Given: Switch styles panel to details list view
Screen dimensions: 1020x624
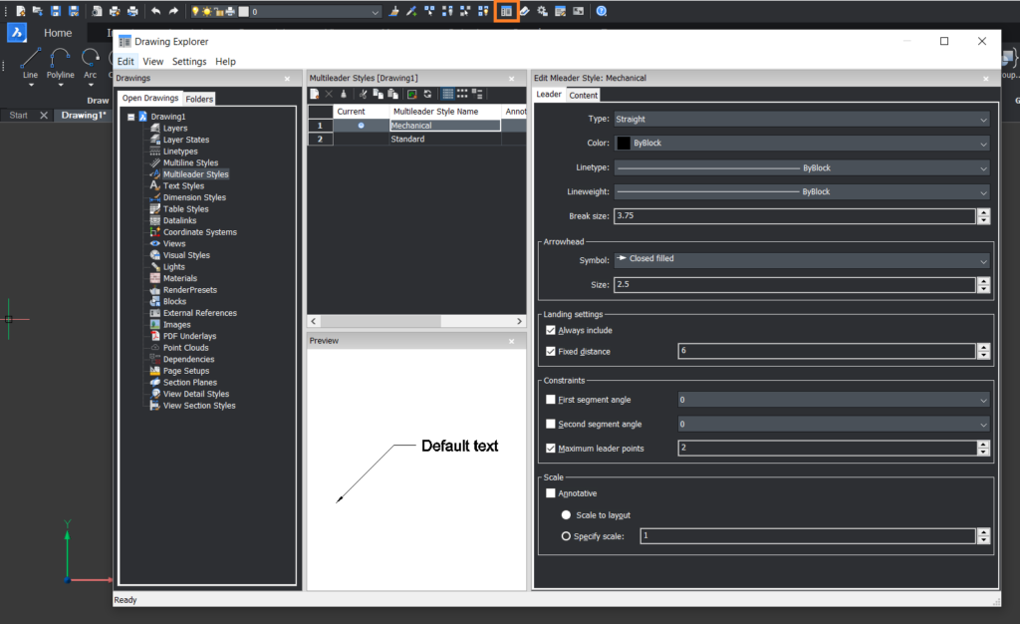Looking at the screenshot, I should pos(477,92).
